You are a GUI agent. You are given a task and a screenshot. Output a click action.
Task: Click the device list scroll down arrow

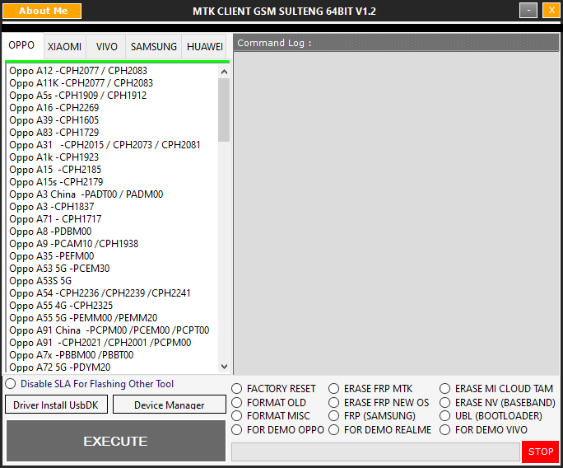[224, 367]
